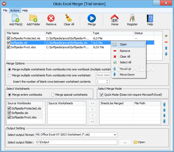Choose Remove in the context menu
The height and width of the screenshot is (152, 174).
tap(128, 51)
